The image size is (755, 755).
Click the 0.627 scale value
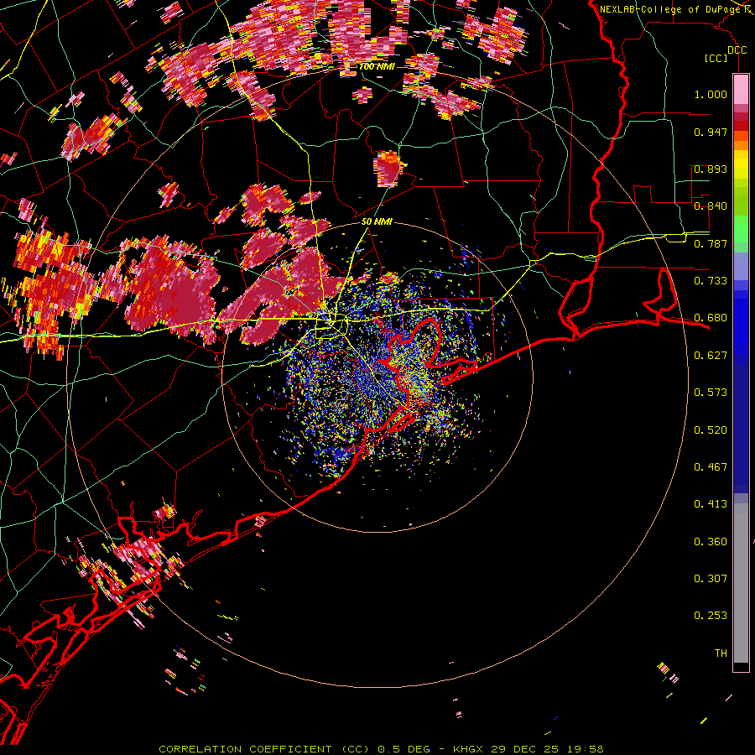point(711,356)
